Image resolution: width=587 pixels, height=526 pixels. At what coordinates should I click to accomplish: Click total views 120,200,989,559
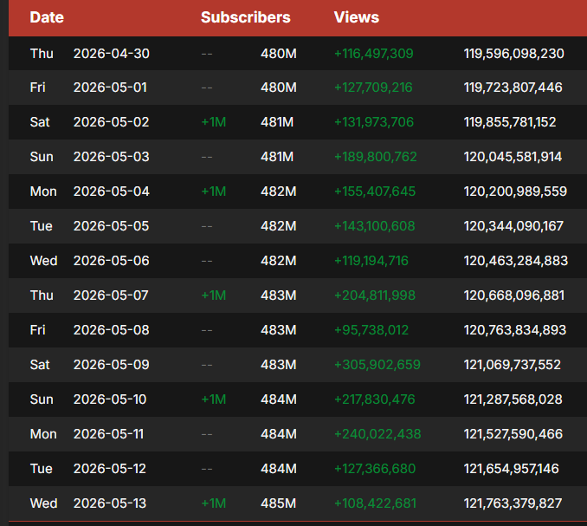515,192
